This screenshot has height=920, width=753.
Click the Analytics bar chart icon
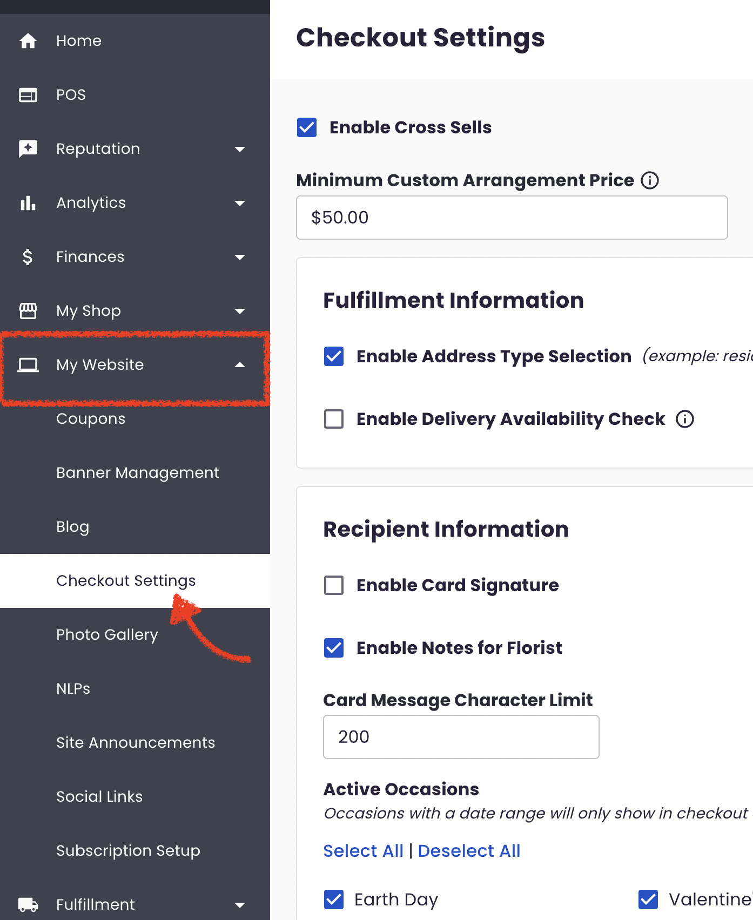click(28, 203)
